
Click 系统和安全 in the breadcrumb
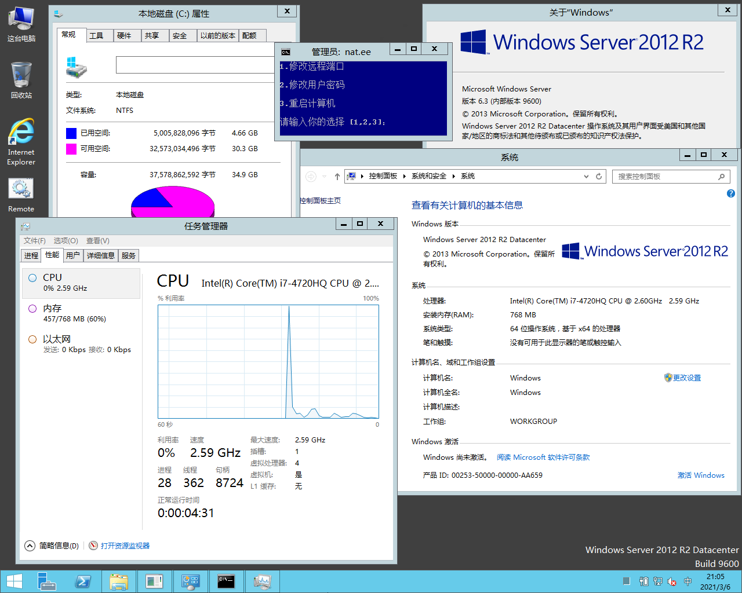pos(429,176)
